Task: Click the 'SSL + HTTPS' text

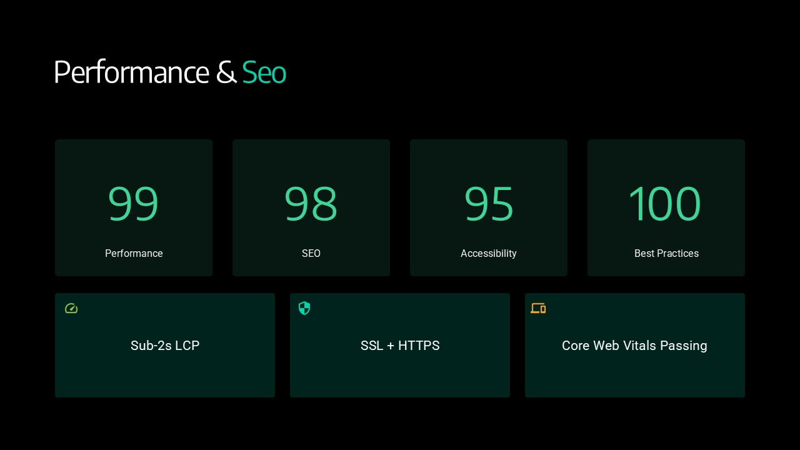Action: (400, 346)
